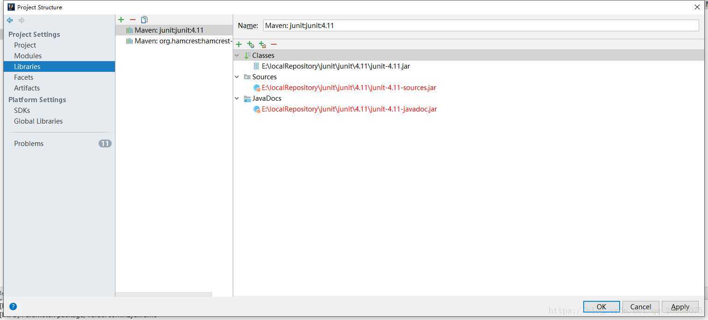The height and width of the screenshot is (320, 708).
Task: Click the specify documentation URL icon
Action: (250, 44)
